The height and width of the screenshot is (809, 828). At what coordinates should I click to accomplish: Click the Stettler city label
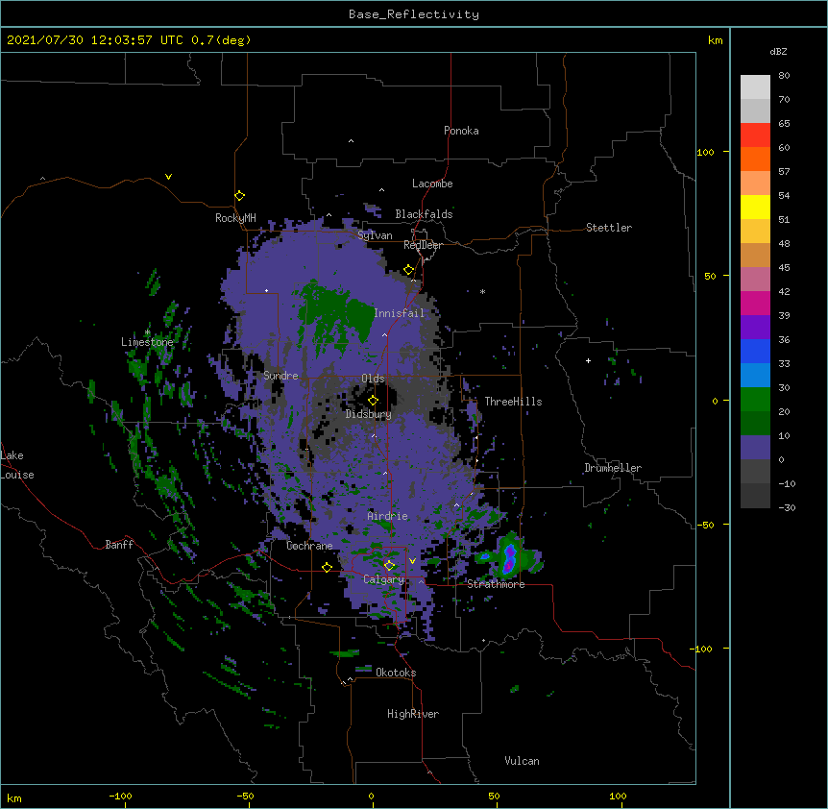click(x=609, y=228)
